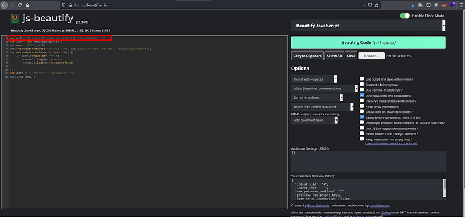Open Braces with control statement dropdown
Viewport: 465px width, 218px height.
point(323,107)
